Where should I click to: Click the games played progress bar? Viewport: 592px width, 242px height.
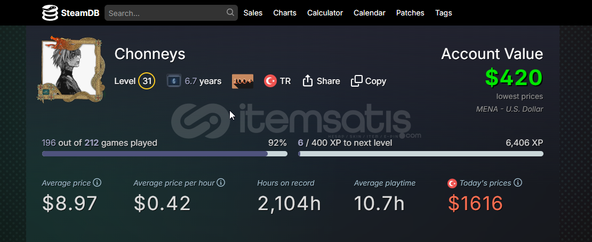pos(165,154)
